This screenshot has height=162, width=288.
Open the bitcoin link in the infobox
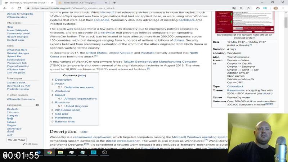tap(267, 94)
